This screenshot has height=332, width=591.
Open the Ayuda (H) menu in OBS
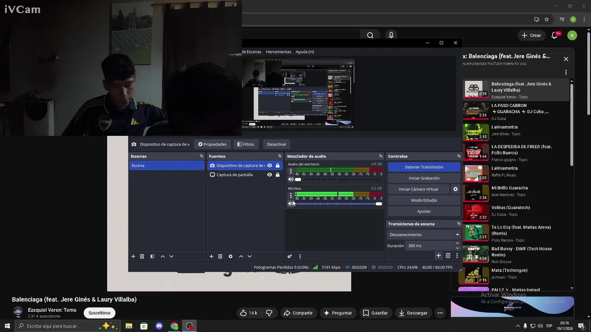(305, 52)
